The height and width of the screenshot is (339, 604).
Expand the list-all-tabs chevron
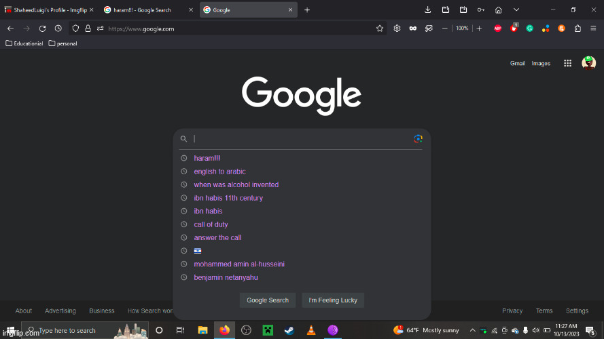[516, 10]
